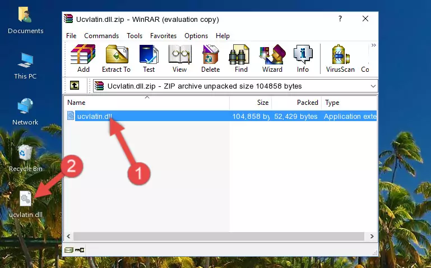Click the archive icon in address bar
The width and height of the screenshot is (431, 268).
click(99, 86)
